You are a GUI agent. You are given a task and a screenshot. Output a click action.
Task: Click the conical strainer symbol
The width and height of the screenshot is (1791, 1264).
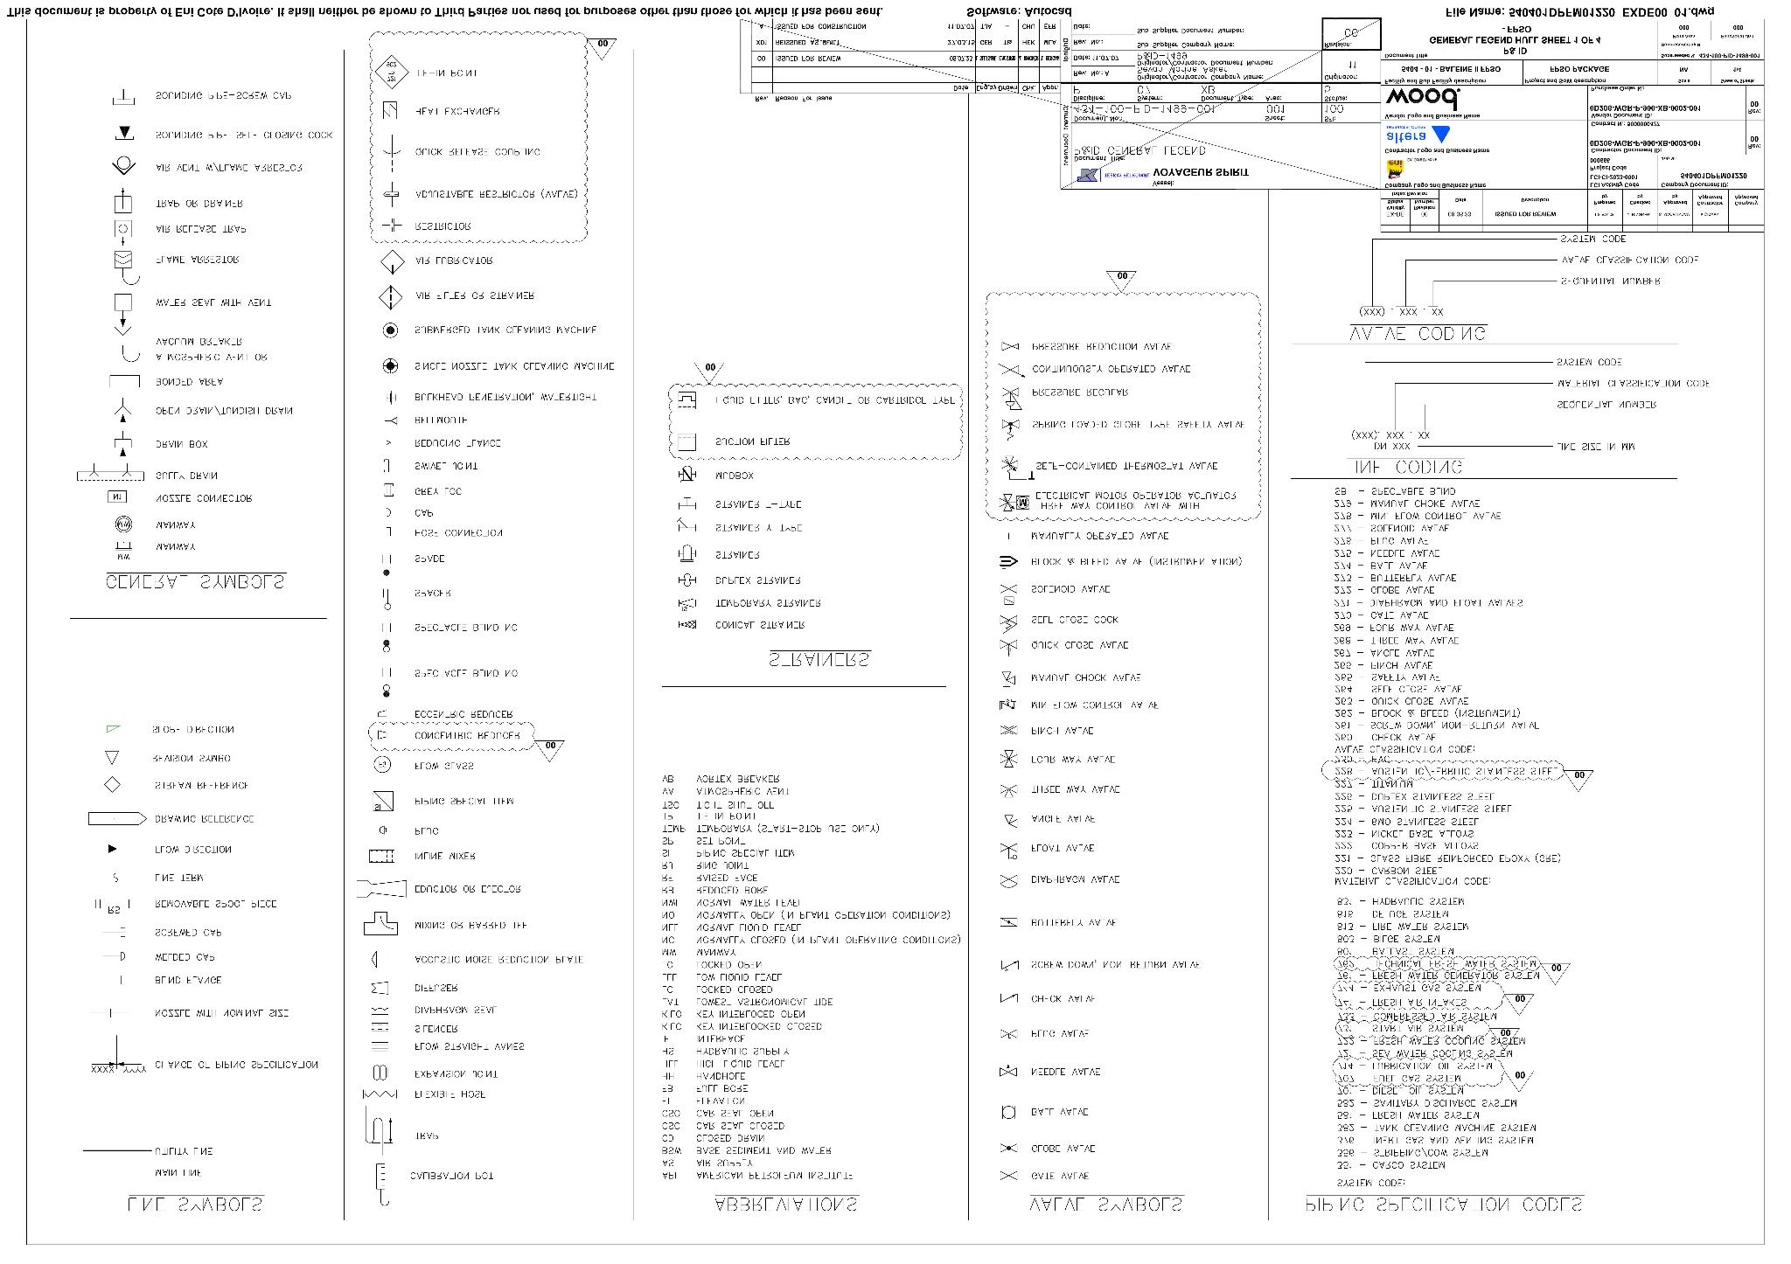(686, 625)
